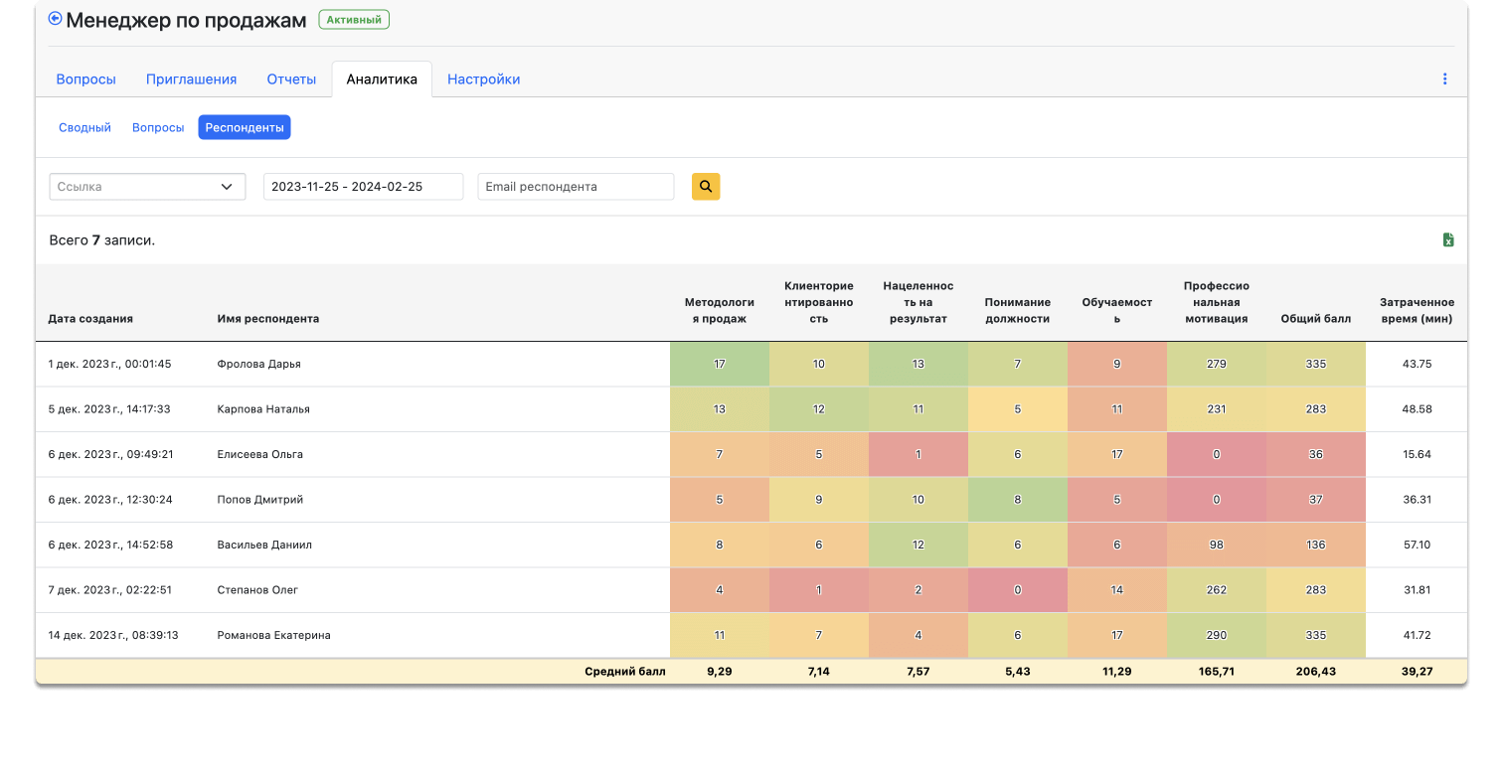Click the back arrow icon beside title

pyautogui.click(x=55, y=19)
